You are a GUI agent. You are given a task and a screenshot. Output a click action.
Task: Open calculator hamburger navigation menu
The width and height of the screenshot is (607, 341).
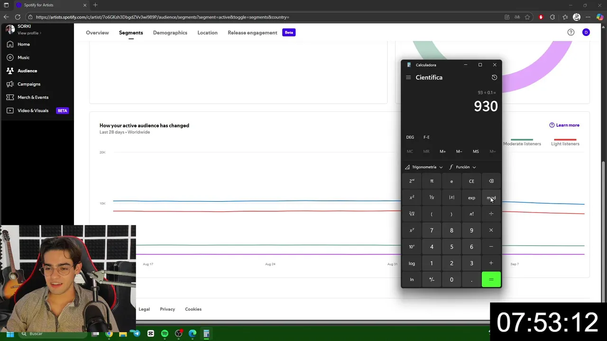[x=408, y=77]
